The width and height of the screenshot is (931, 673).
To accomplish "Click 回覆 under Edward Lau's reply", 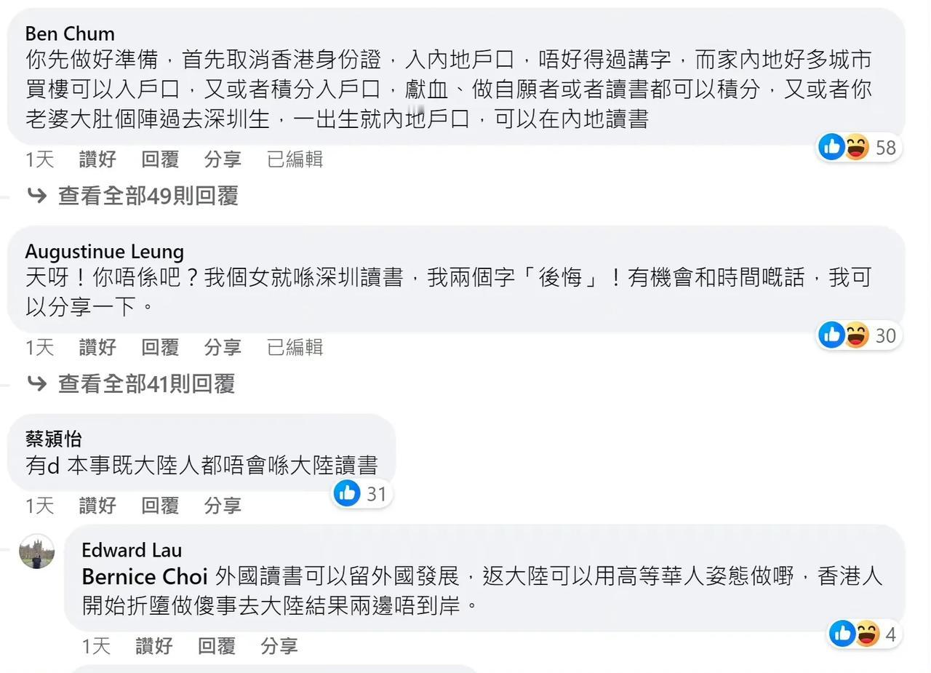I will (217, 645).
